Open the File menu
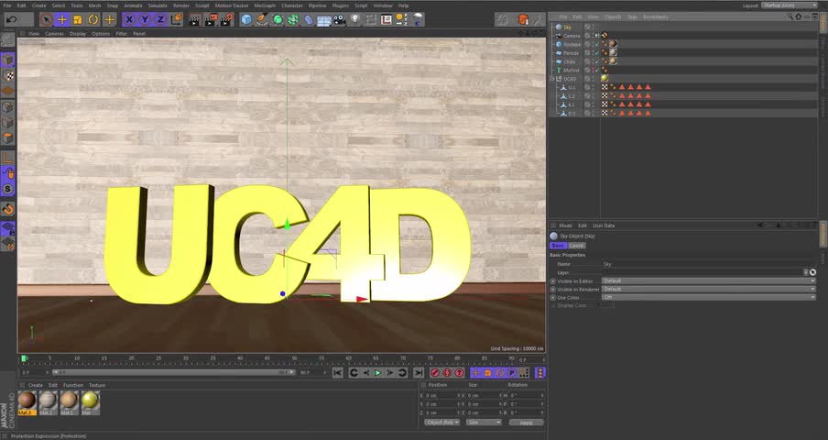The height and width of the screenshot is (440, 828). [7, 5]
